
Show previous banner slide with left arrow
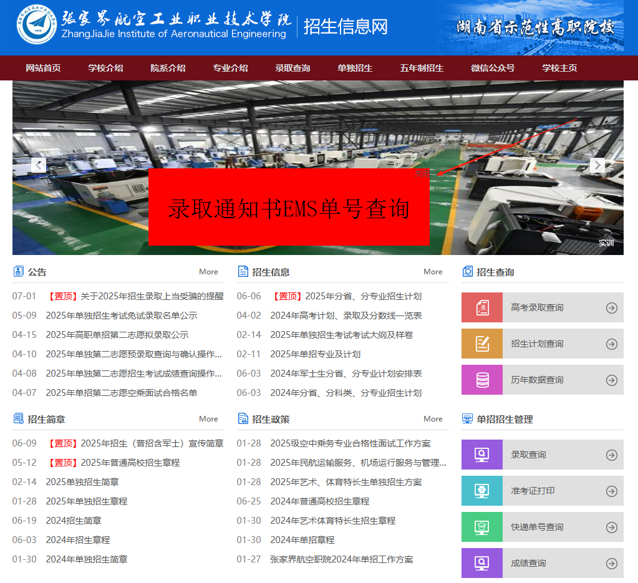click(39, 165)
